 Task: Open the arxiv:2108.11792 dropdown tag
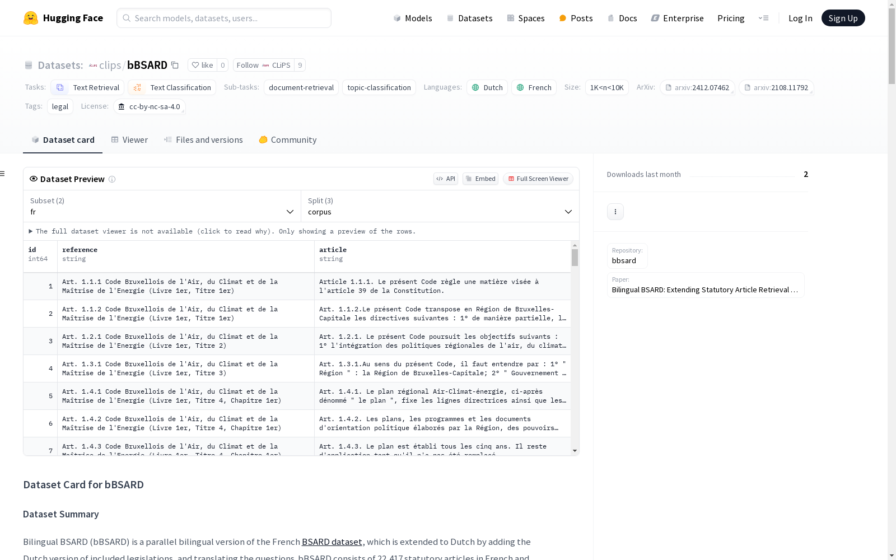tap(776, 87)
